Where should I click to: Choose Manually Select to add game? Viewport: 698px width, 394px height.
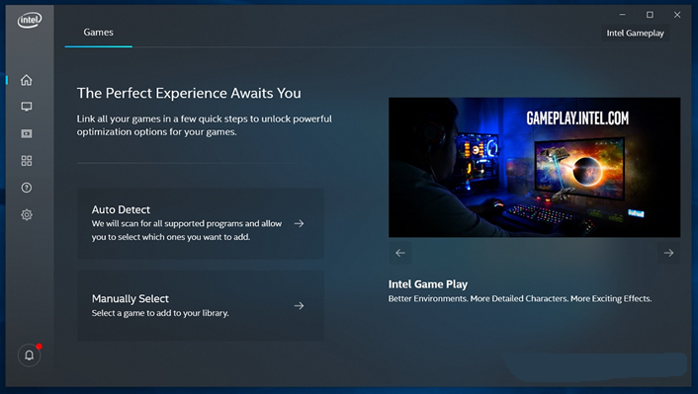coord(201,305)
